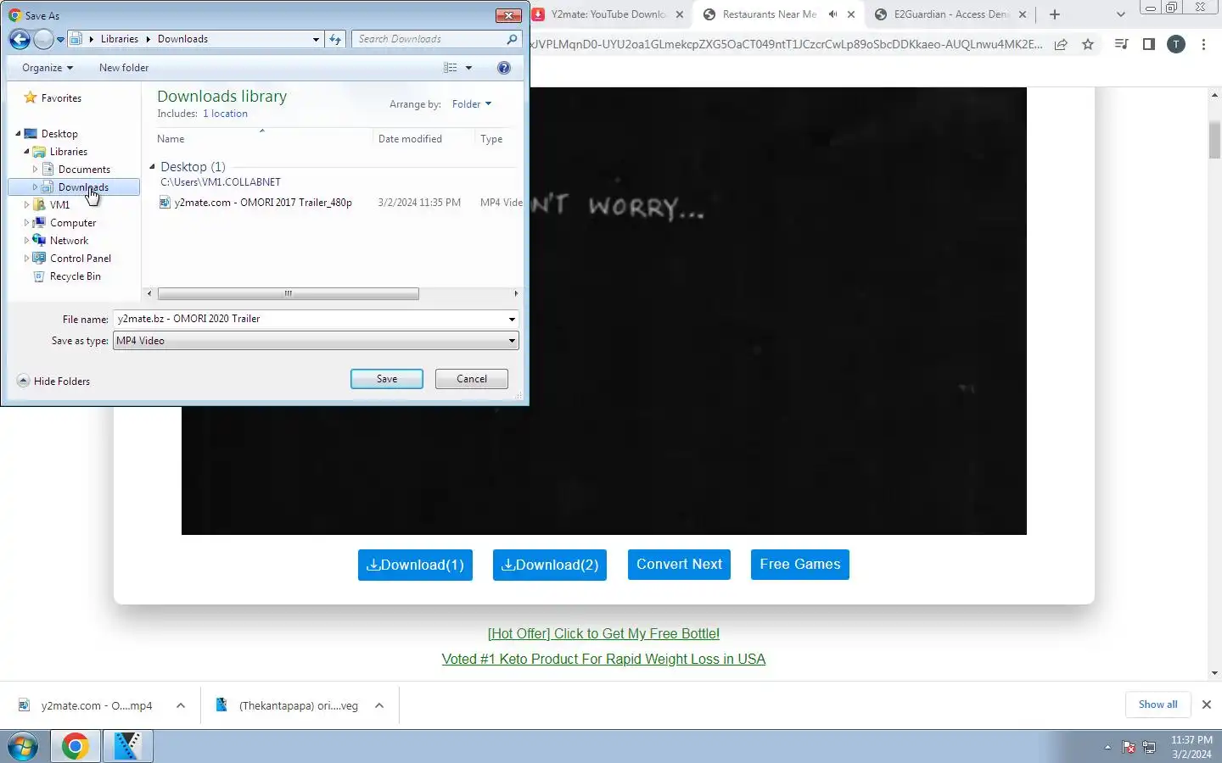Image resolution: width=1222 pixels, height=763 pixels.
Task: Select the Downloads library
Action: [83, 187]
